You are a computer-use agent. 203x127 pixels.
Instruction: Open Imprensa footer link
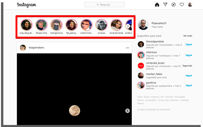pos(155,97)
